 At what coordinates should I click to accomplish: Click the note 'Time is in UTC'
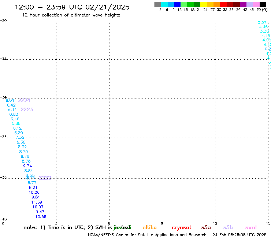[x=66, y=227]
